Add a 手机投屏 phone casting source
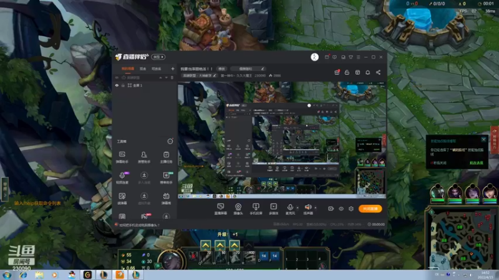The height and width of the screenshot is (280, 499). click(x=256, y=209)
